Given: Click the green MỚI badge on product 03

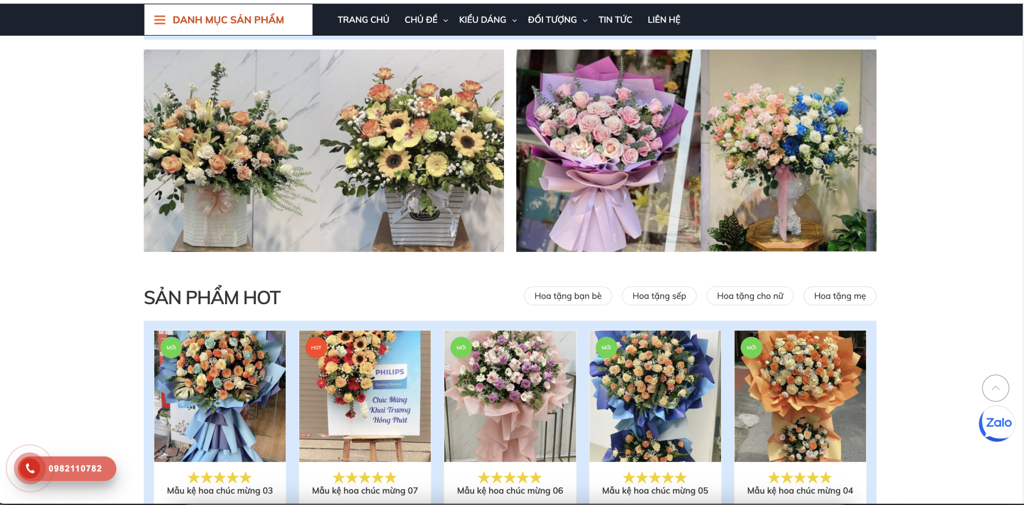Looking at the screenshot, I should (x=171, y=348).
